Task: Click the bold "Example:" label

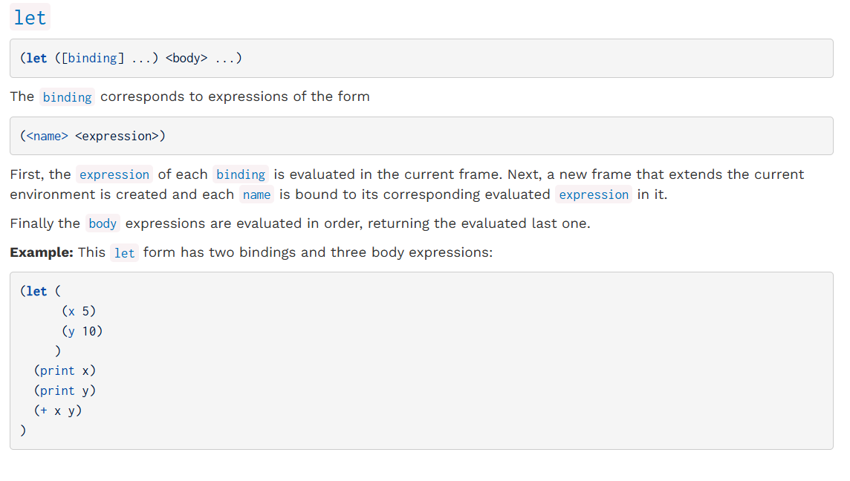Action: click(x=42, y=252)
